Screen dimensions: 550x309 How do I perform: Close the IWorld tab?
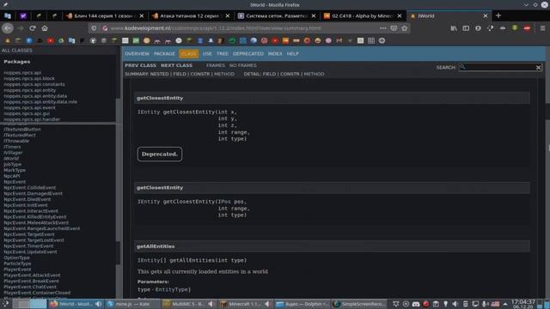coord(485,15)
